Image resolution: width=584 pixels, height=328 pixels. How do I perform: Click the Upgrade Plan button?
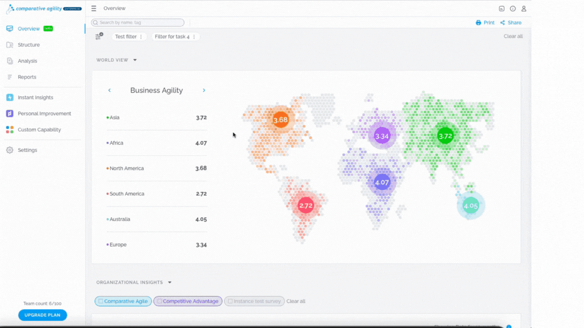coord(43,315)
